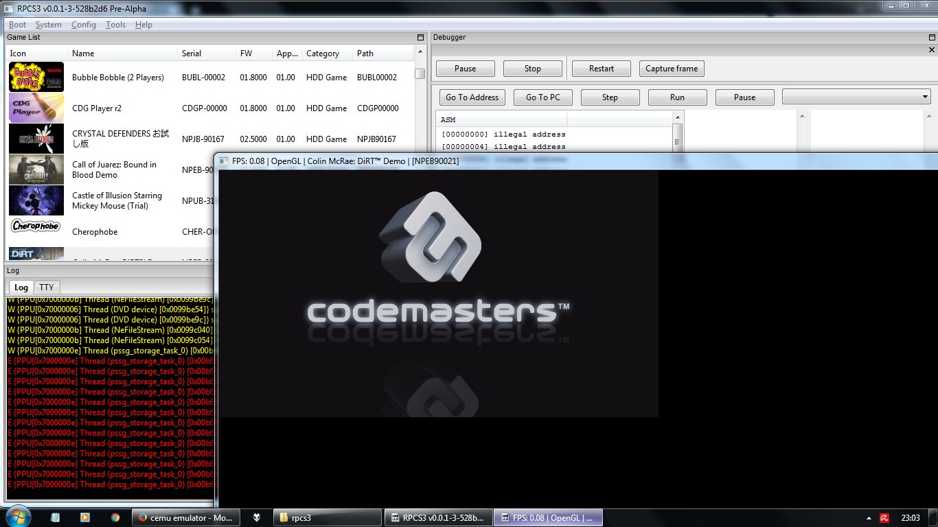Float the Debugger panel
Image resolution: width=938 pixels, height=527 pixels.
(x=931, y=37)
